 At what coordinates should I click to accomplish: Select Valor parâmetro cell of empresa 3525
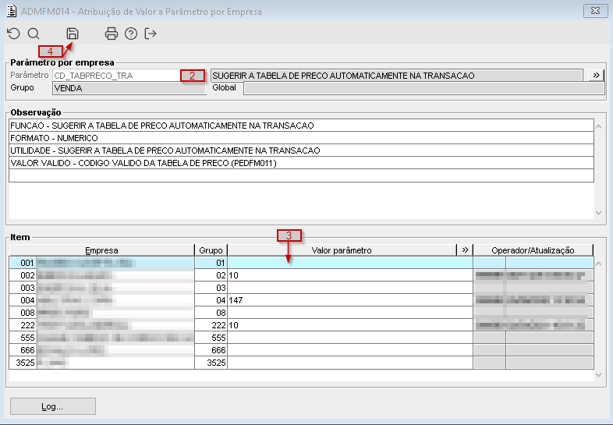click(350, 363)
